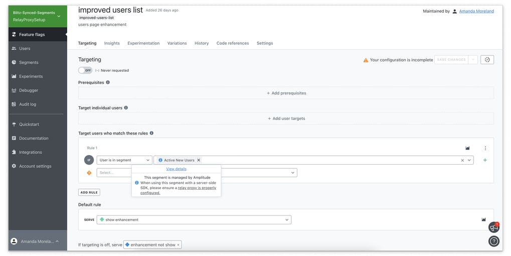Switch to the Settings tab
511x256 pixels.
[265, 43]
